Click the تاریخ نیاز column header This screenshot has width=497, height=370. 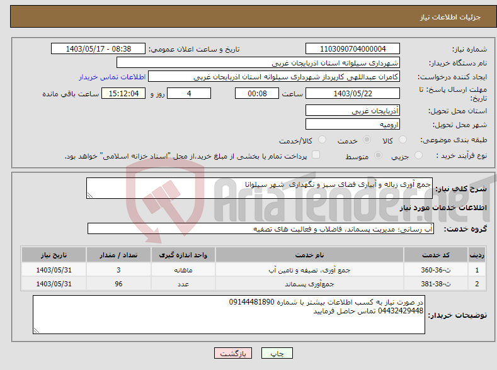pyautogui.click(x=54, y=255)
